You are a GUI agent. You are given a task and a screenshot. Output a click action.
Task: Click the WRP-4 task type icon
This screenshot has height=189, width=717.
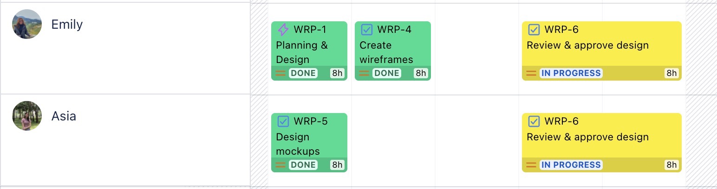pos(367,30)
